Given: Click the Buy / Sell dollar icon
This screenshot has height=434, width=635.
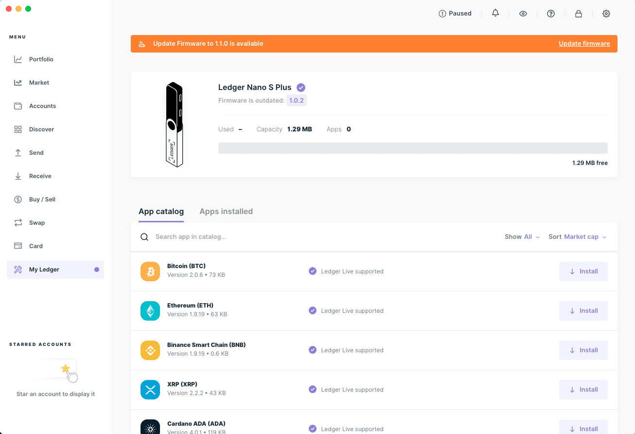Looking at the screenshot, I should 18,199.
